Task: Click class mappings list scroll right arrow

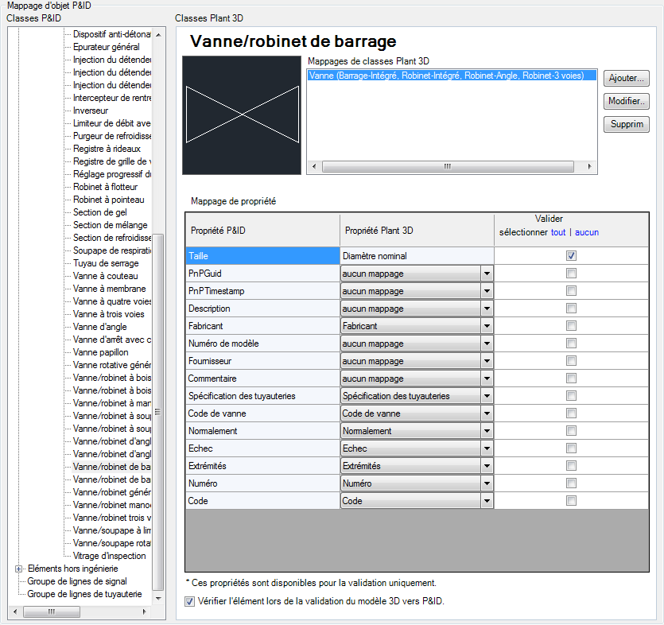Action: point(589,166)
